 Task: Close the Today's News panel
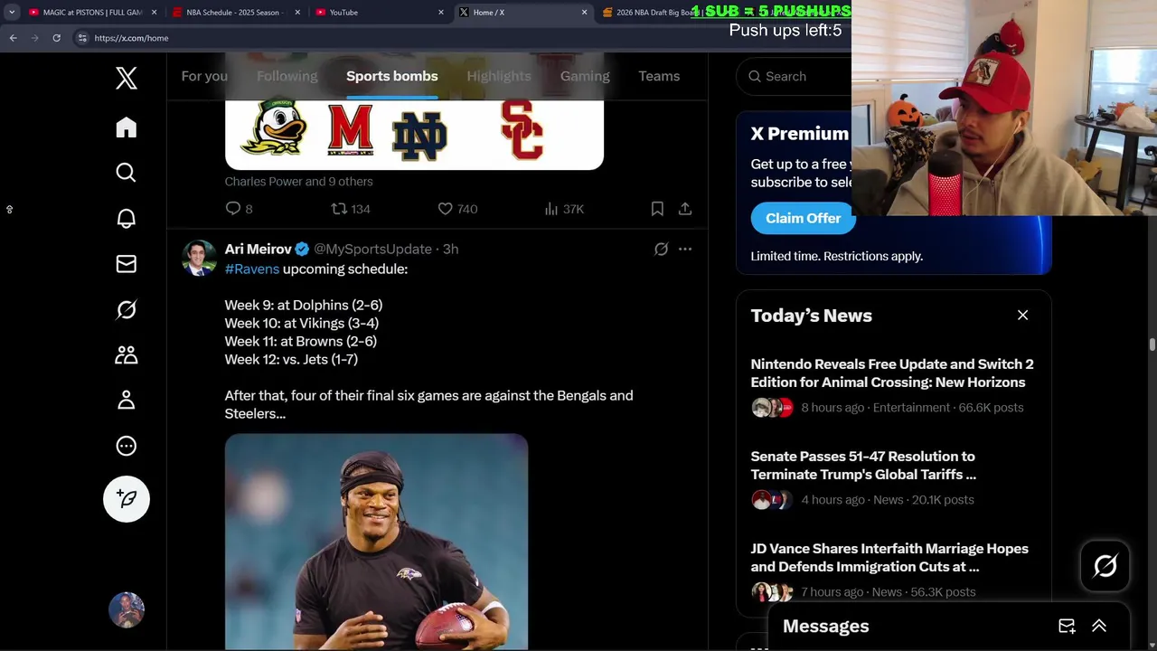(x=1022, y=315)
